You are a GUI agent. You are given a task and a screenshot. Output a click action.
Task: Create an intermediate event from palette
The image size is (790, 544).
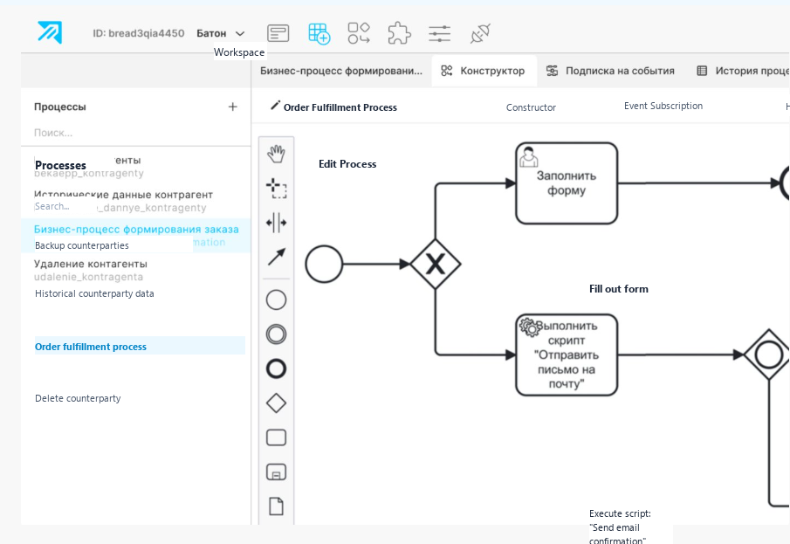pos(276,334)
